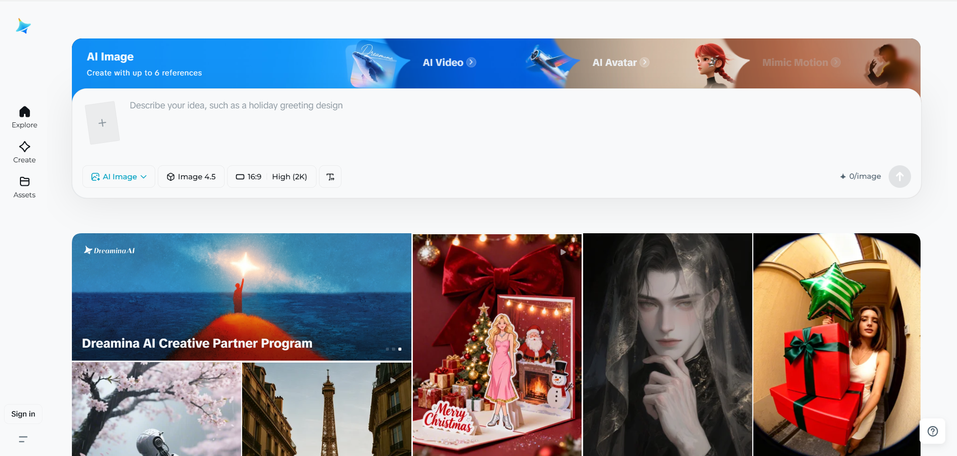Select the third carousel pagination dot
The width and height of the screenshot is (957, 456).
click(x=399, y=349)
